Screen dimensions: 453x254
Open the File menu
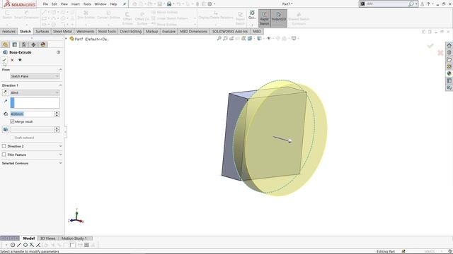(45, 4)
